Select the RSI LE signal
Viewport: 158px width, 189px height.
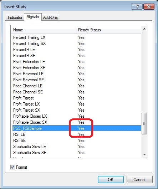77,134
